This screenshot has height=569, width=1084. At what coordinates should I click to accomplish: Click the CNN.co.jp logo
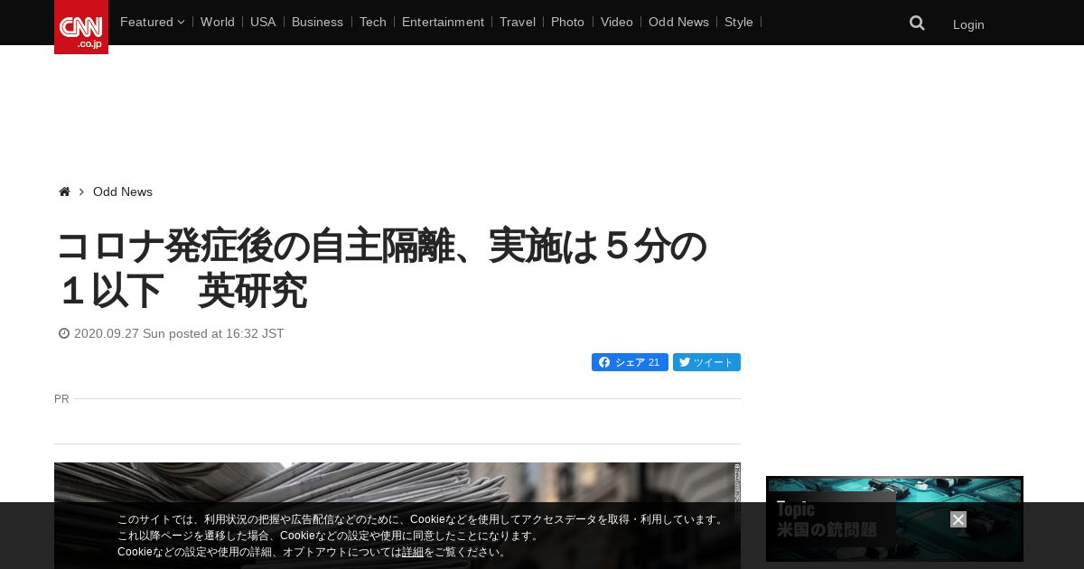click(x=81, y=27)
